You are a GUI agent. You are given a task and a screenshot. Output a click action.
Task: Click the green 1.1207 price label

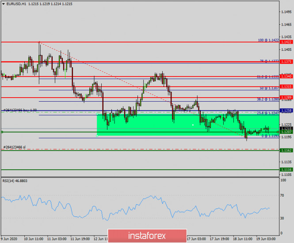(286, 132)
